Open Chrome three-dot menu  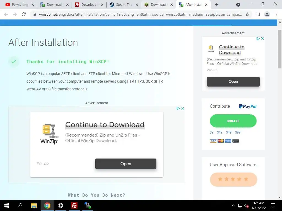[276, 14]
